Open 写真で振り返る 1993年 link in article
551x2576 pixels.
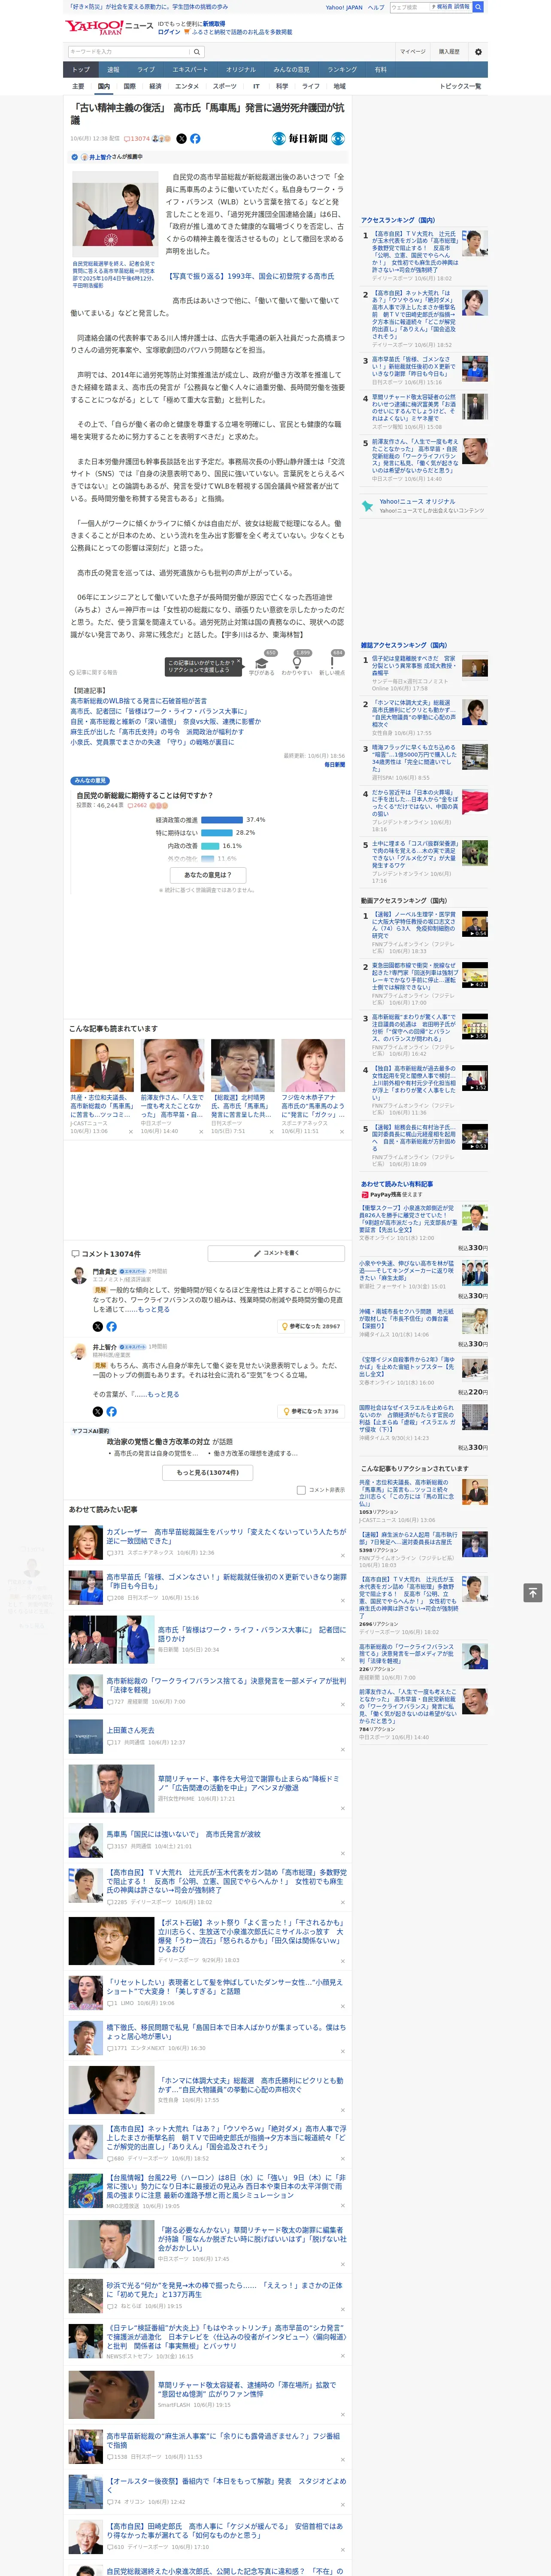point(250,276)
